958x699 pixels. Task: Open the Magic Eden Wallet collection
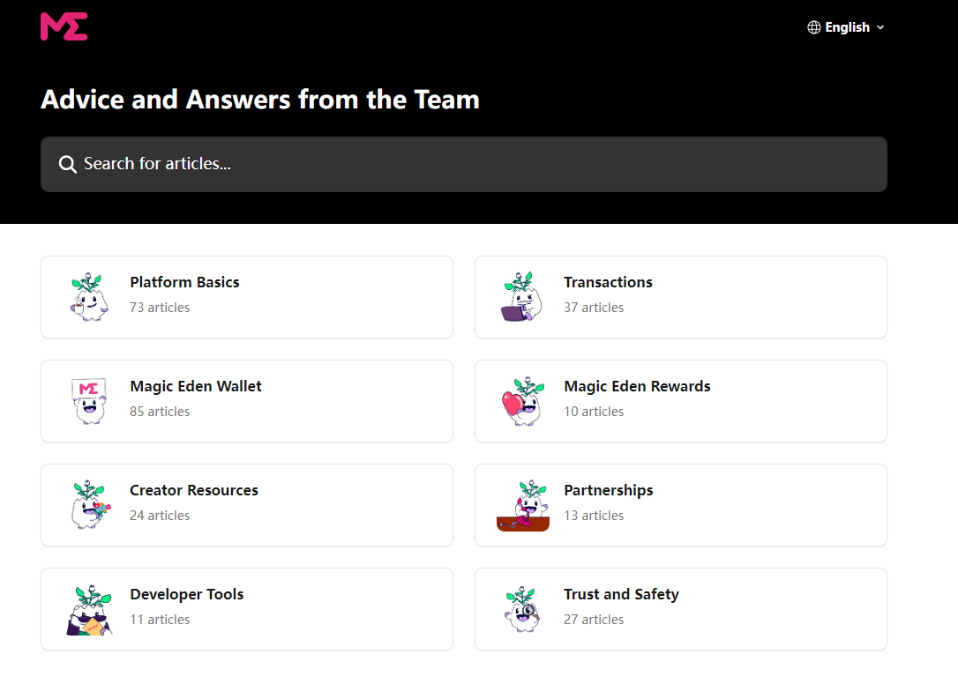pos(247,401)
